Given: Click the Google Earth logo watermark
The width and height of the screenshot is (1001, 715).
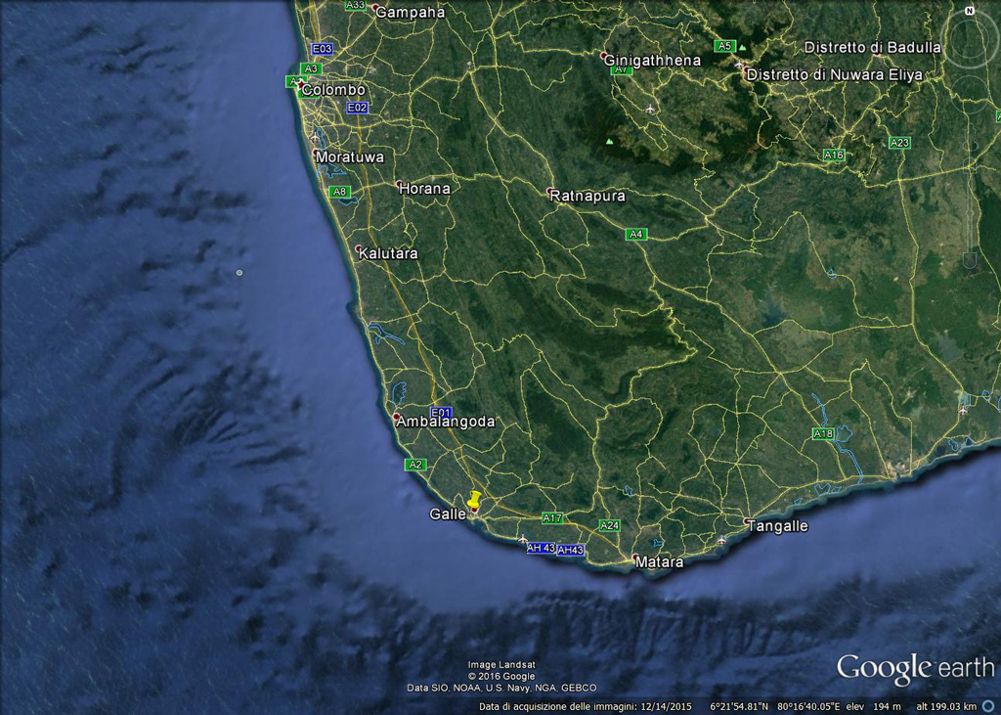Looking at the screenshot, I should point(915,668).
